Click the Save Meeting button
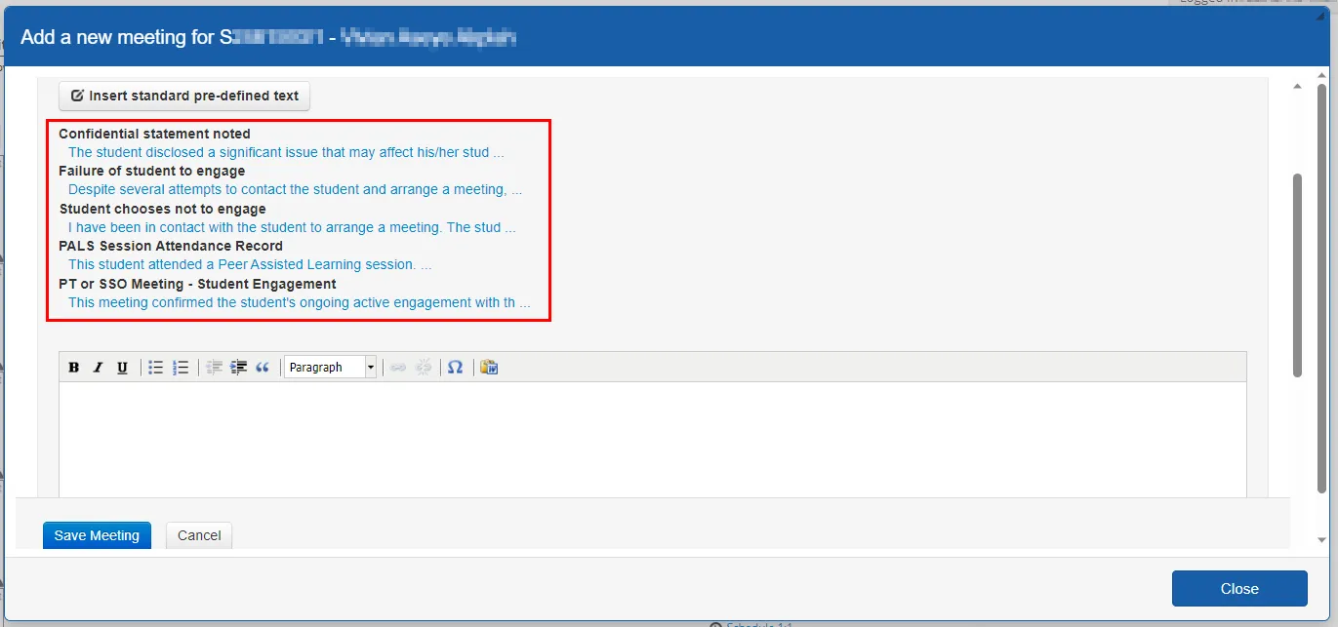The height and width of the screenshot is (627, 1338). click(97, 534)
